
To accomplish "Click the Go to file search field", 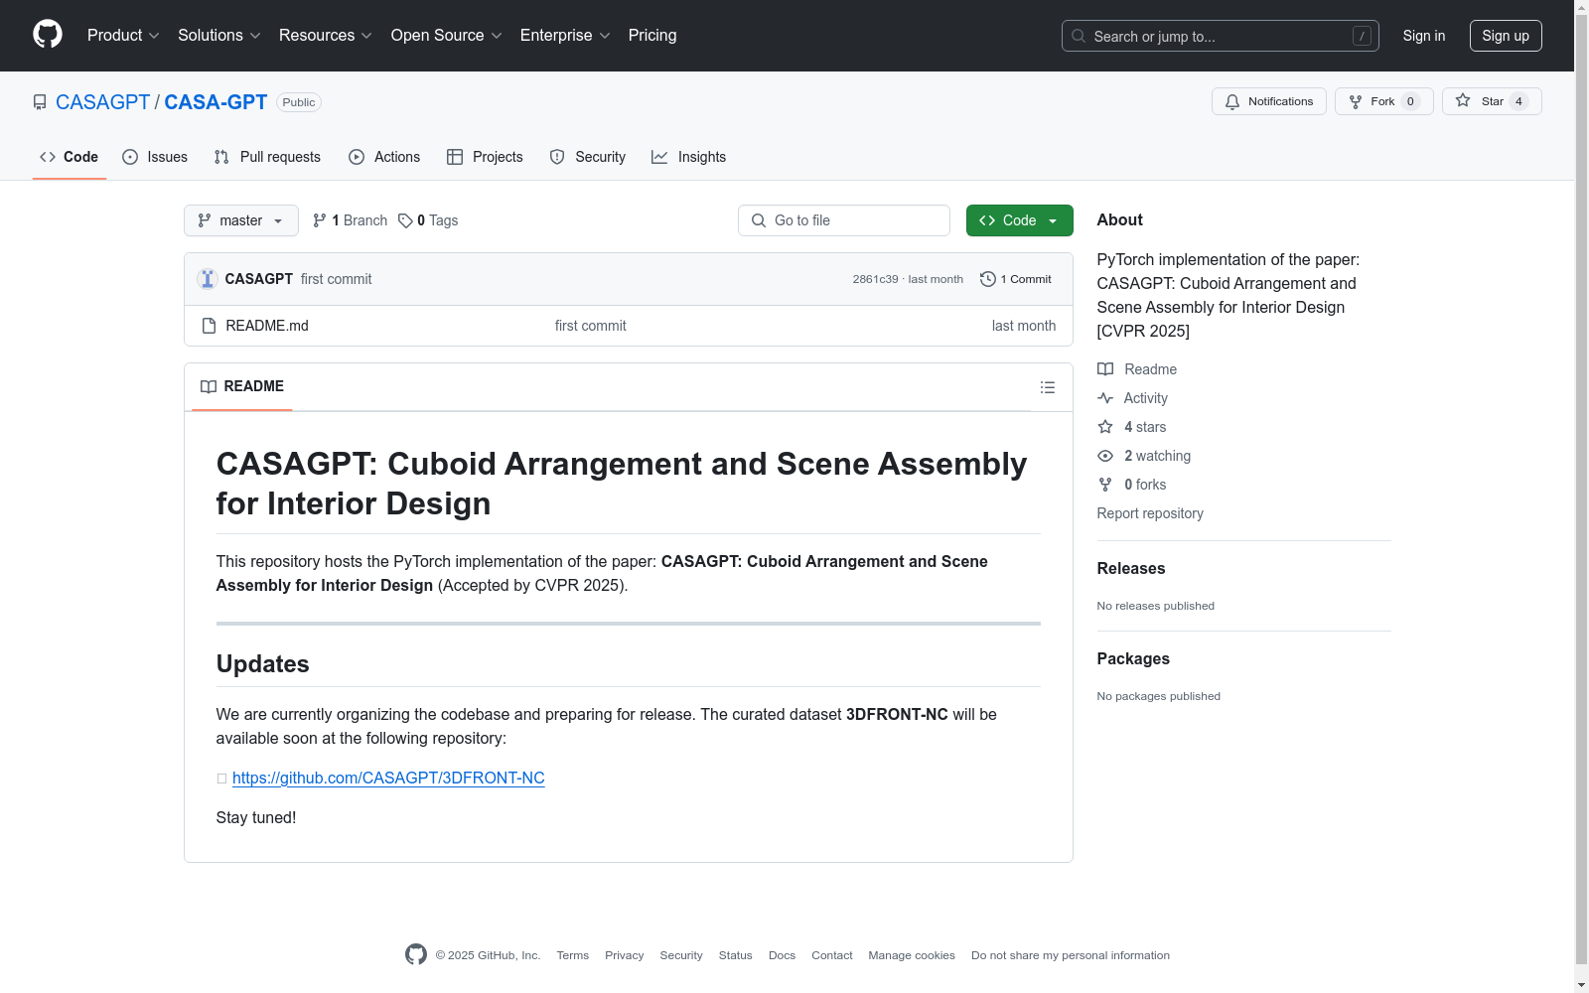I will (x=844, y=220).
